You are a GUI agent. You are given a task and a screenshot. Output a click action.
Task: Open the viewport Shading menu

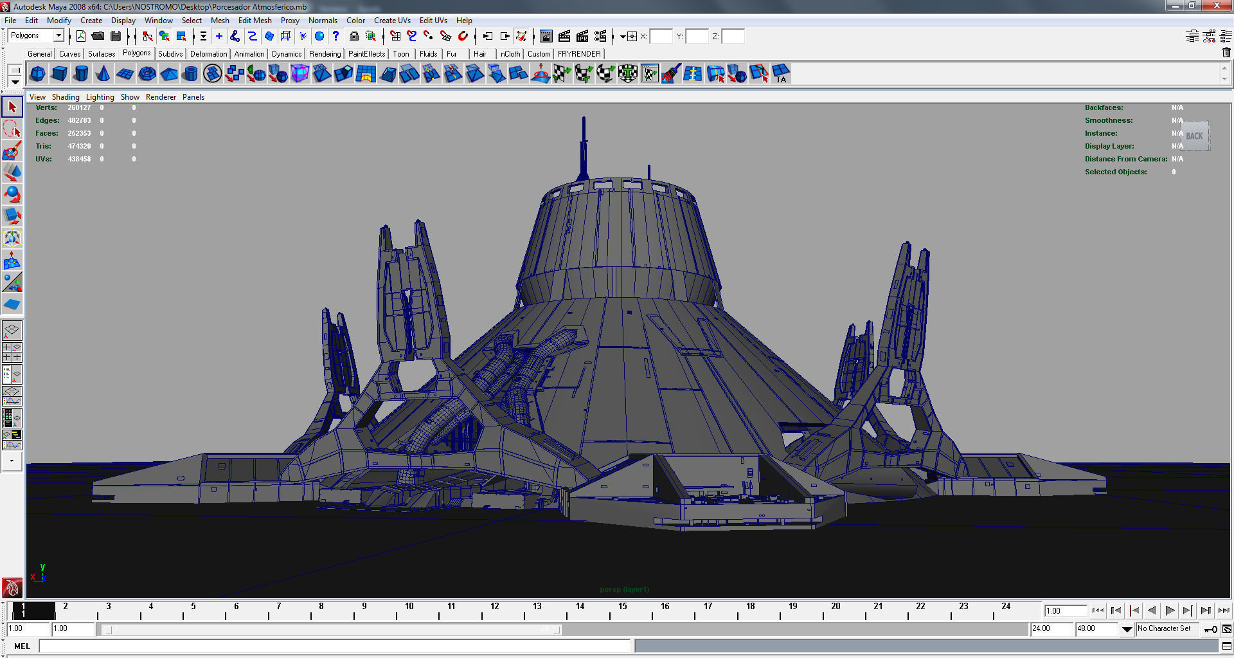pyautogui.click(x=66, y=97)
